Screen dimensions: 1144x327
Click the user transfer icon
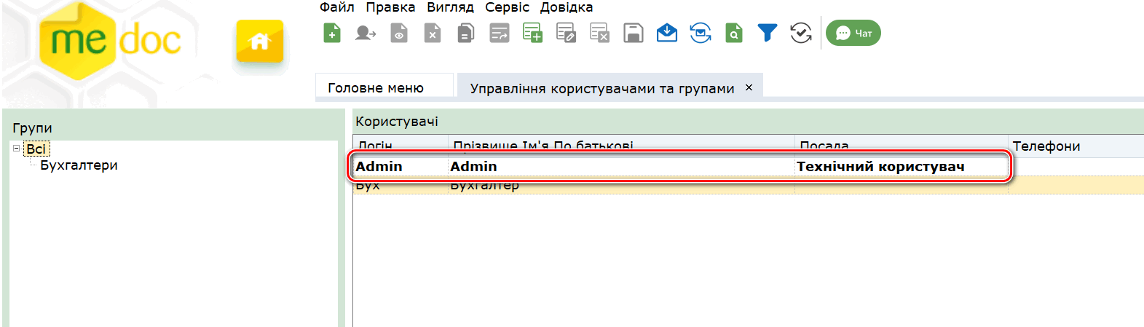[x=366, y=34]
